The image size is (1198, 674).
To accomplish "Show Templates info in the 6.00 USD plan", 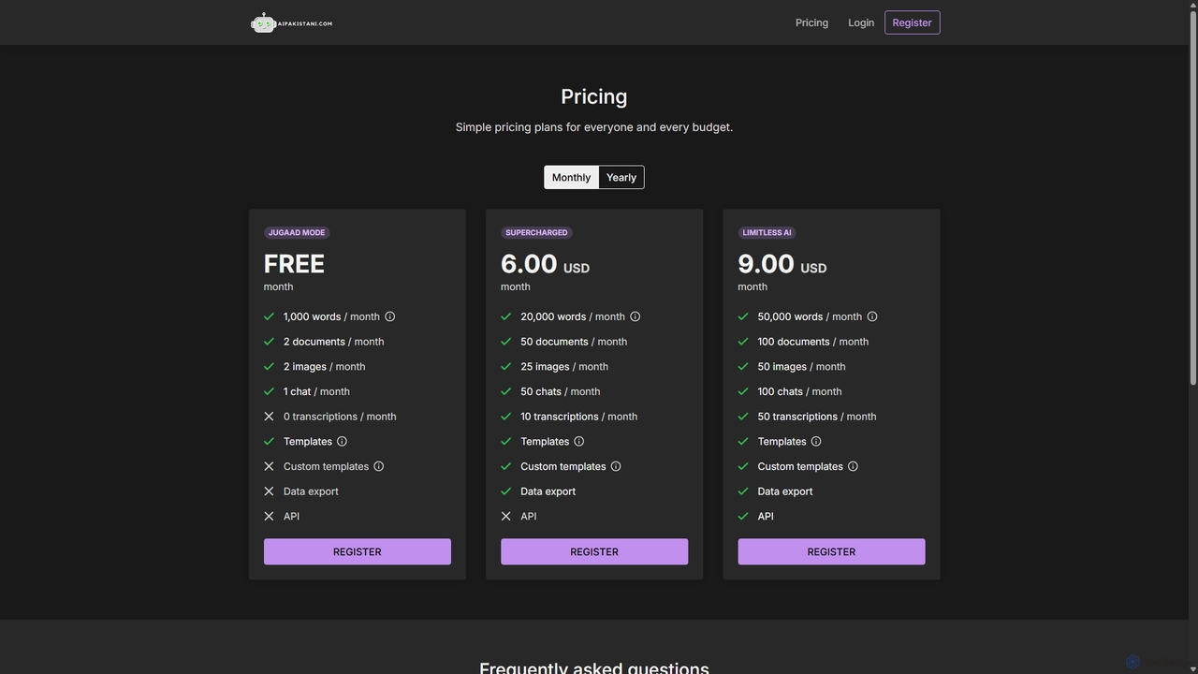I will 579,441.
